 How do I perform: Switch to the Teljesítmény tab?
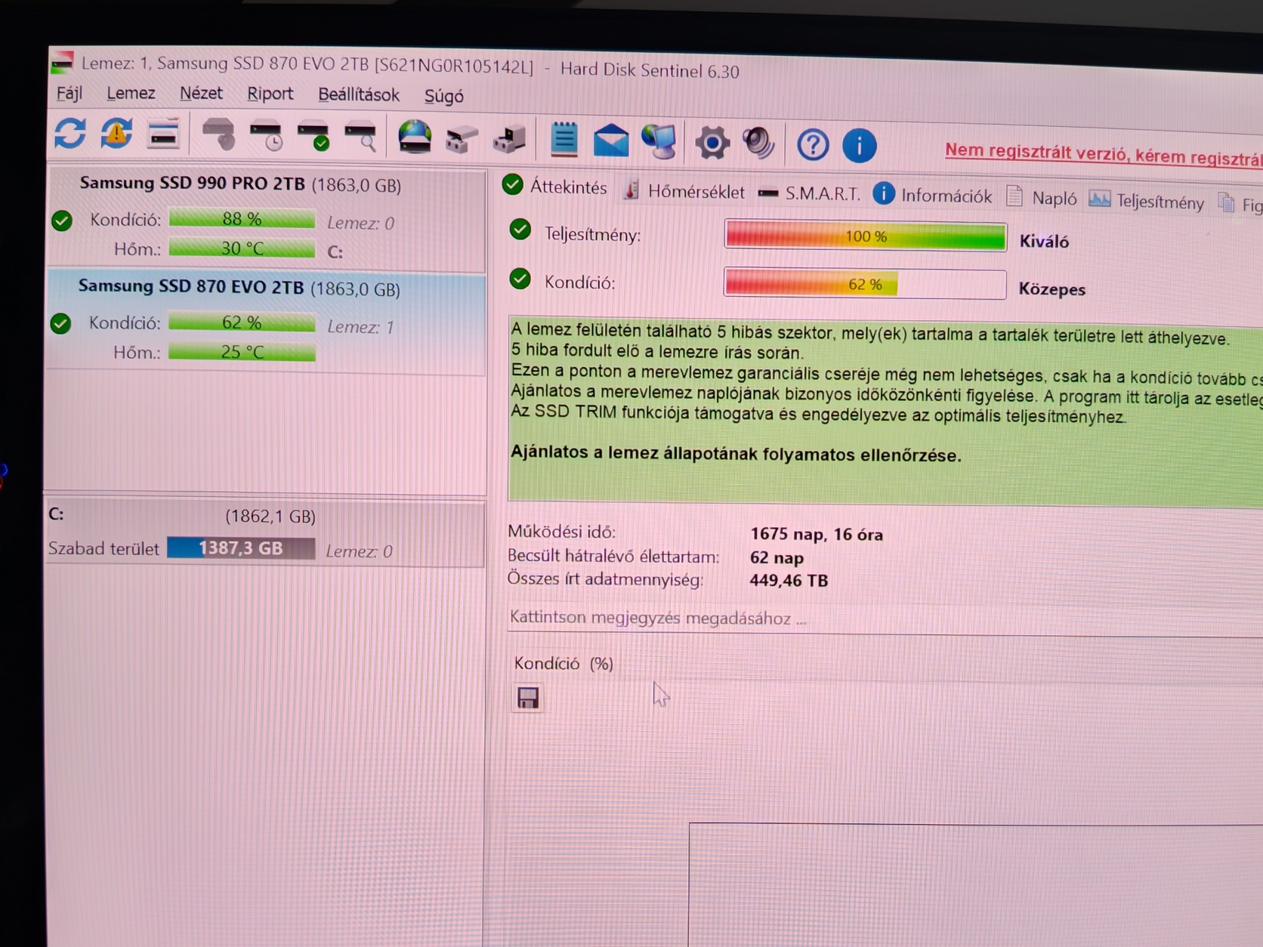coord(1147,201)
